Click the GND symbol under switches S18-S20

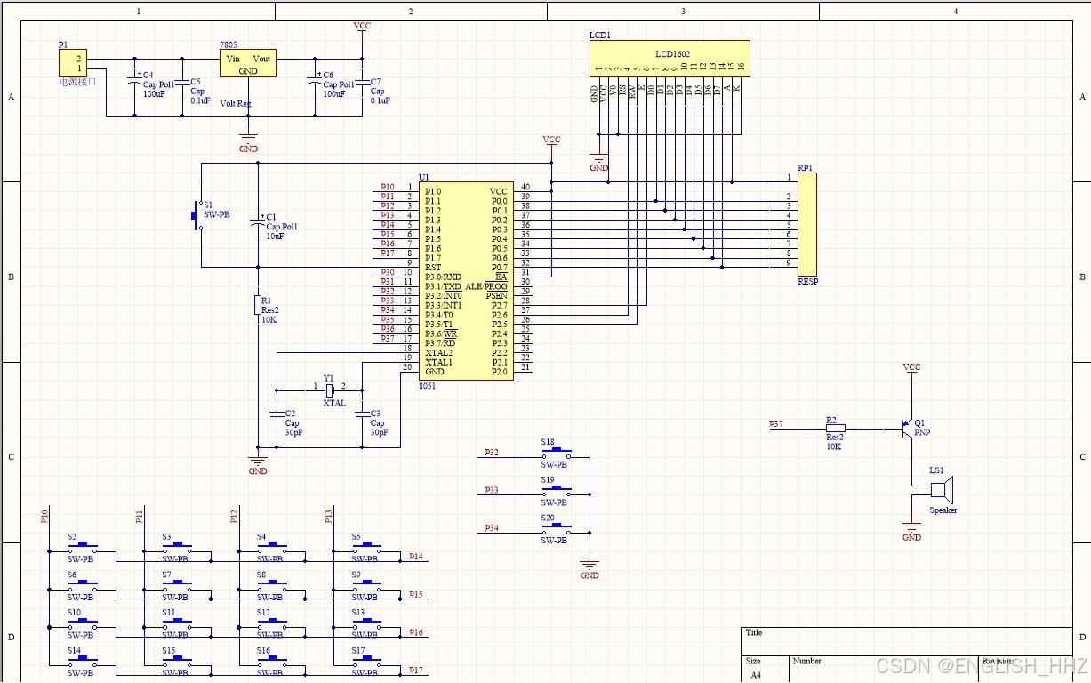pyautogui.click(x=589, y=569)
